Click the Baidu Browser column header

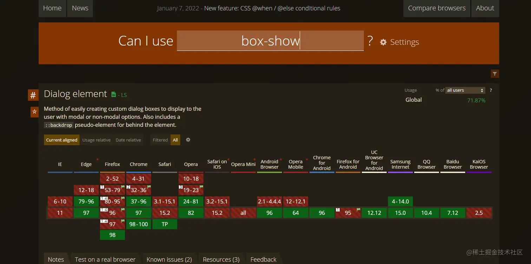pyautogui.click(x=453, y=164)
